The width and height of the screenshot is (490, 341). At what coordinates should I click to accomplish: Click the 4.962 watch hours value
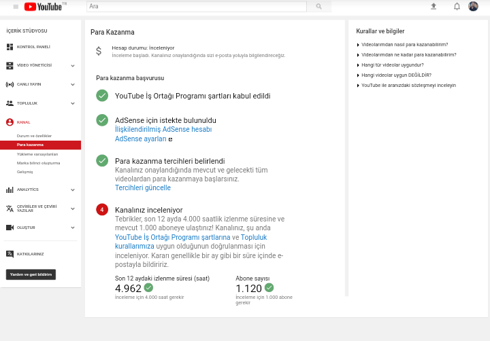[x=128, y=289]
